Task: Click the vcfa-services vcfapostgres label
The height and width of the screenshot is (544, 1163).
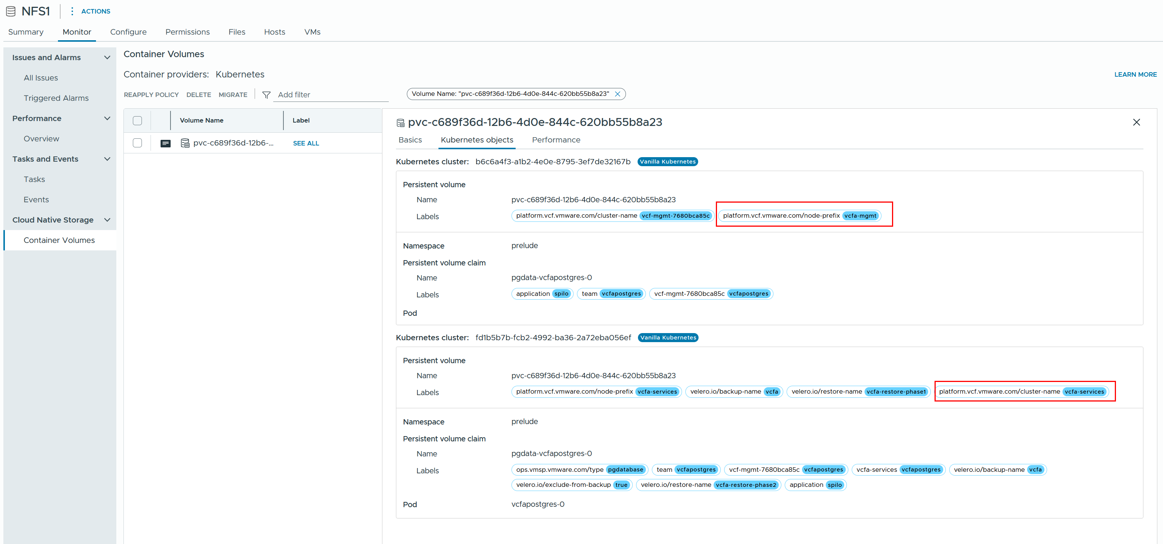Action: pos(898,470)
